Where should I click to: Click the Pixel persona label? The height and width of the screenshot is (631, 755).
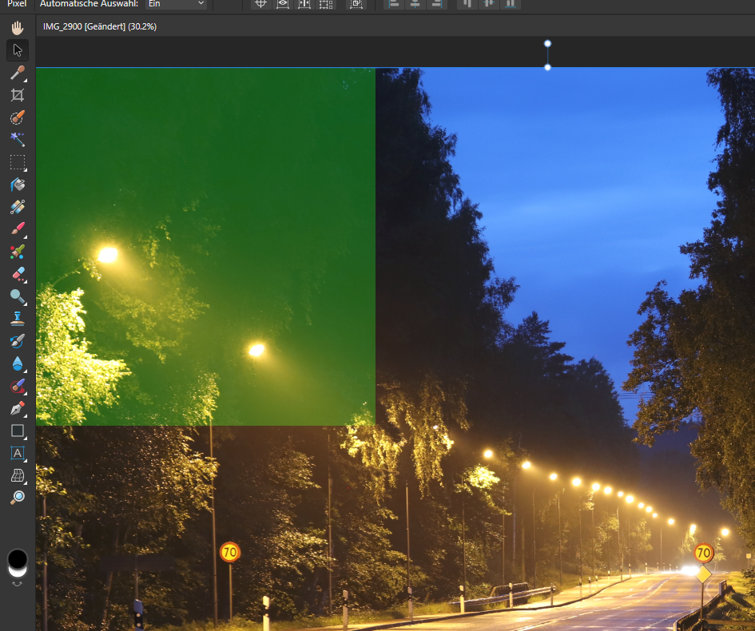tap(16, 4)
